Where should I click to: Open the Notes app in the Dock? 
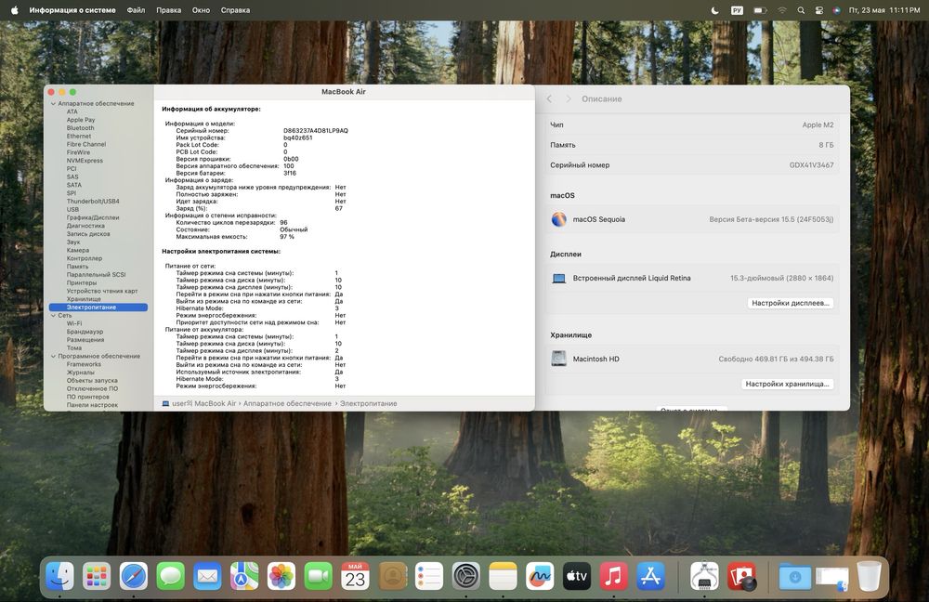point(503,576)
